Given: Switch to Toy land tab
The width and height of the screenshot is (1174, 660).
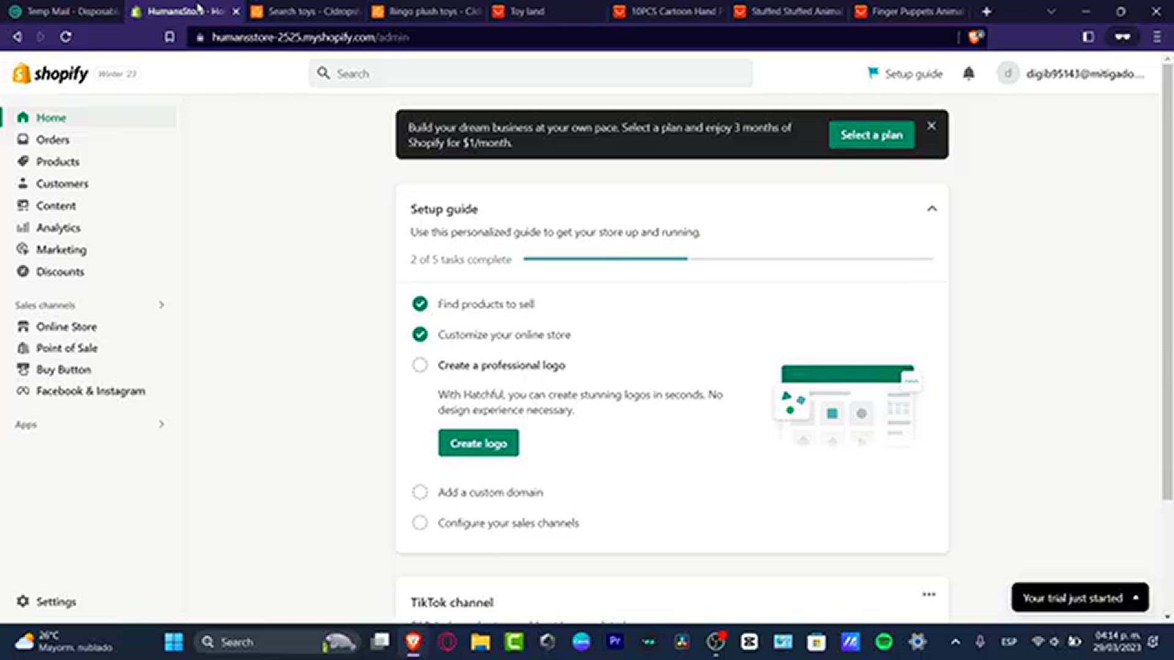Looking at the screenshot, I should pyautogui.click(x=547, y=11).
